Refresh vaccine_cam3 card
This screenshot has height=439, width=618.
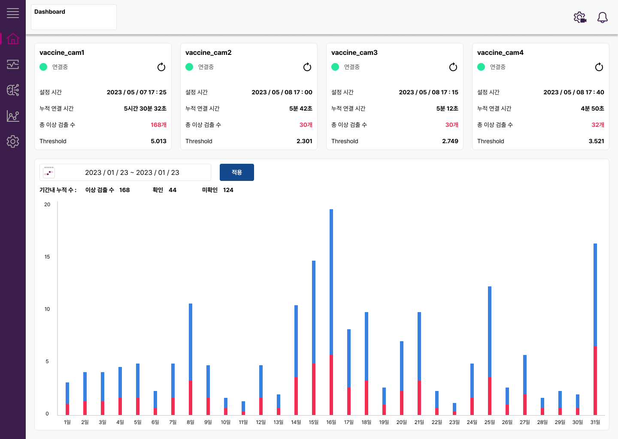pos(453,67)
